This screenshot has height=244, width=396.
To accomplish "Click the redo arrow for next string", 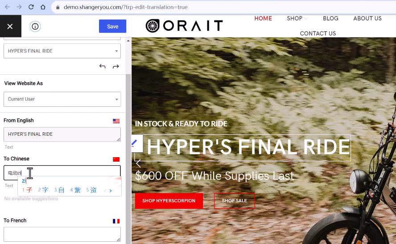I will [116, 66].
